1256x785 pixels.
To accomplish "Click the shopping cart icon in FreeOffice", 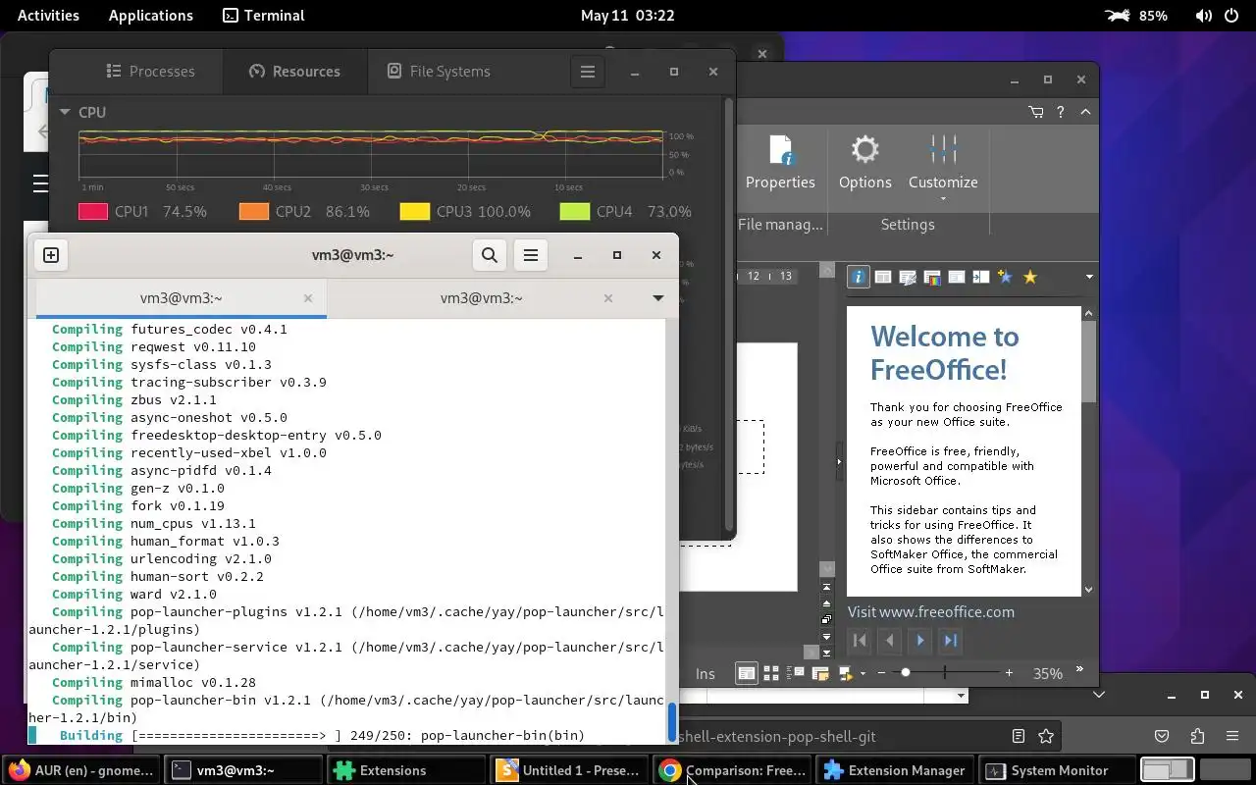I will tap(1036, 112).
